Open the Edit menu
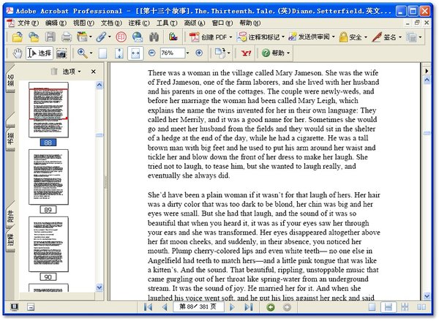This screenshot has width=439, height=321. 56,23
